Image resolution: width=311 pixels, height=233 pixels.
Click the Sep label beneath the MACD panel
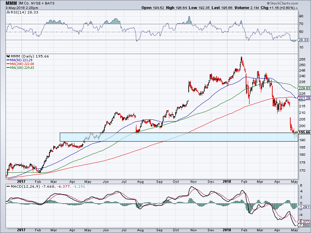point(159,230)
